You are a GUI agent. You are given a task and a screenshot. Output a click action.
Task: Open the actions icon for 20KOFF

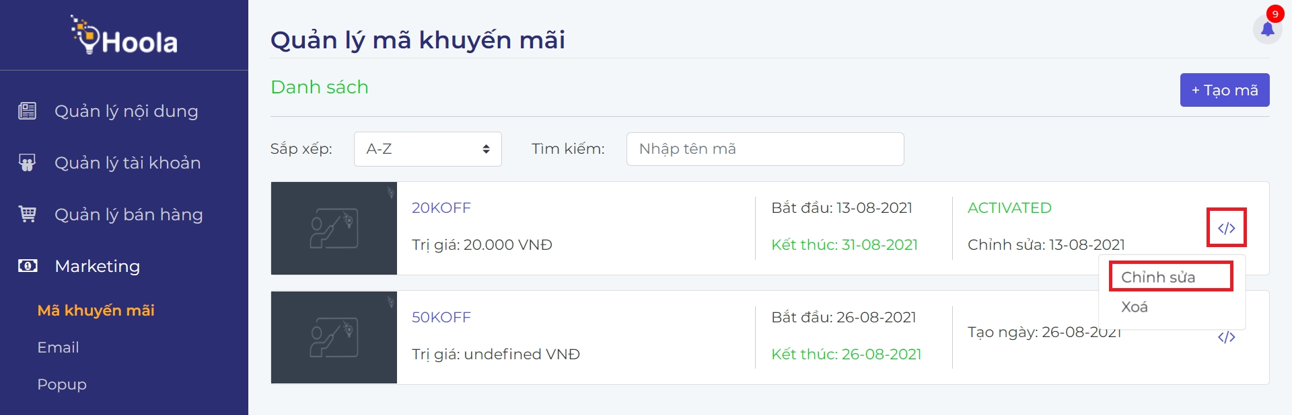[1226, 228]
